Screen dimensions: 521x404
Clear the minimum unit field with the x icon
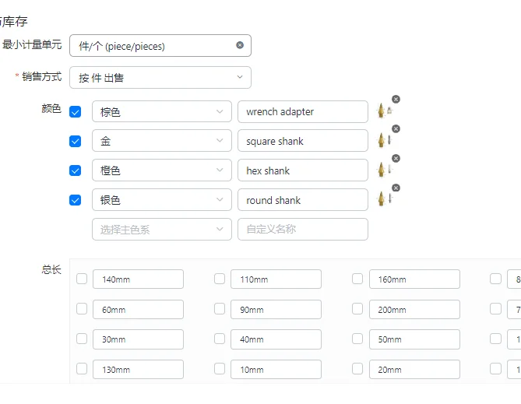(x=240, y=45)
